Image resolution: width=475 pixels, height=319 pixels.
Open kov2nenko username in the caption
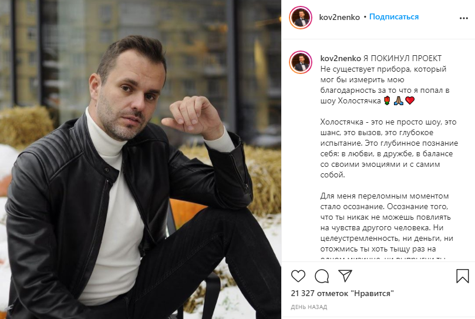click(341, 58)
